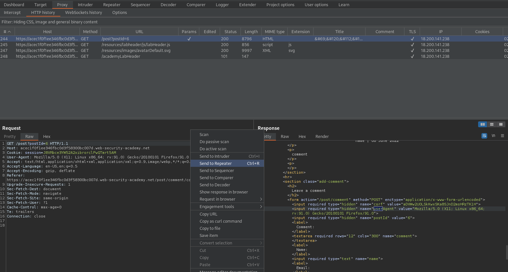Open the Comparer tab

[x=196, y=5]
